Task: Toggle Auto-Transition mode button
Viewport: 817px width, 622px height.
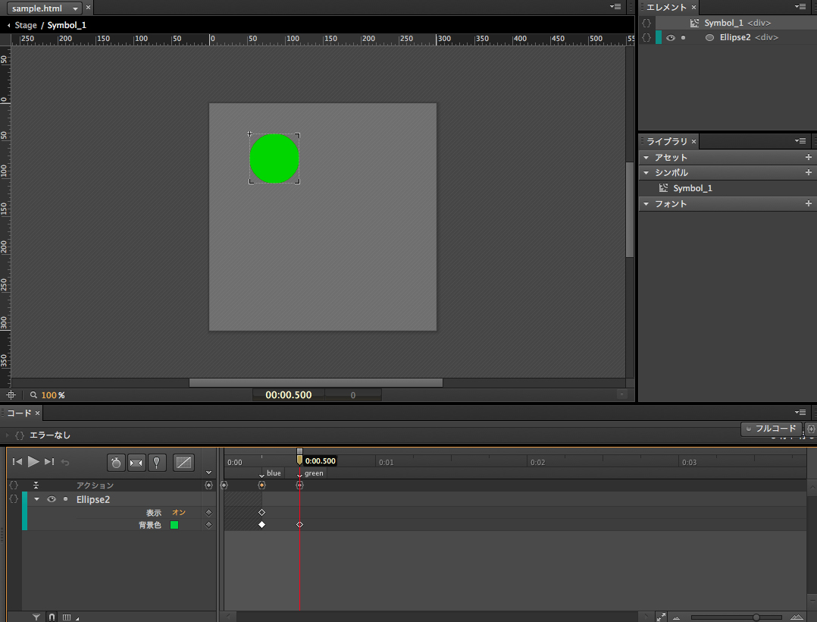Action: tap(136, 463)
